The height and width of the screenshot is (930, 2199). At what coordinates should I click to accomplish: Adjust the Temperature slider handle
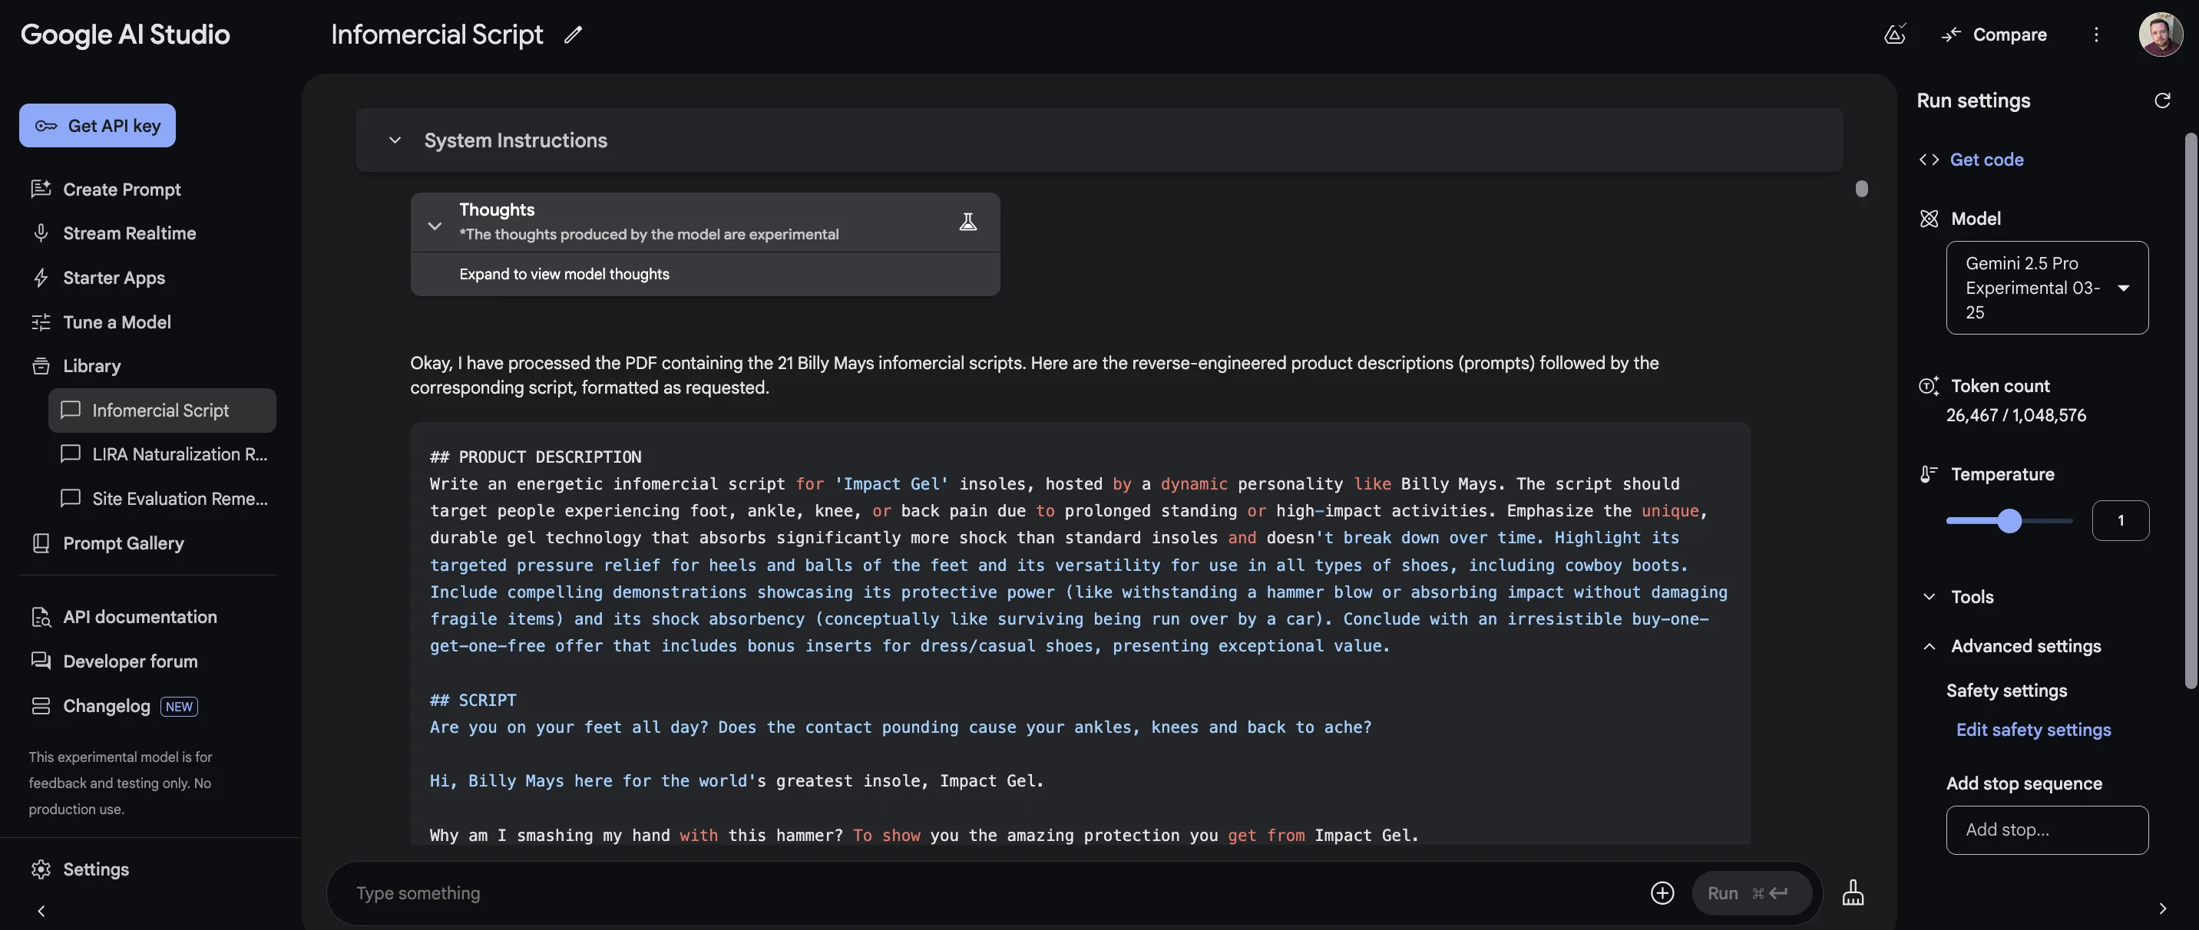coord(2009,520)
